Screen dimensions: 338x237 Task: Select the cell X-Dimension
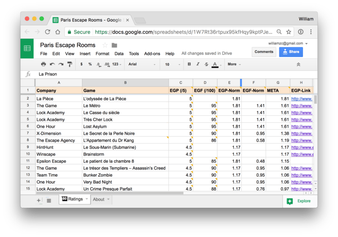tap(59, 133)
